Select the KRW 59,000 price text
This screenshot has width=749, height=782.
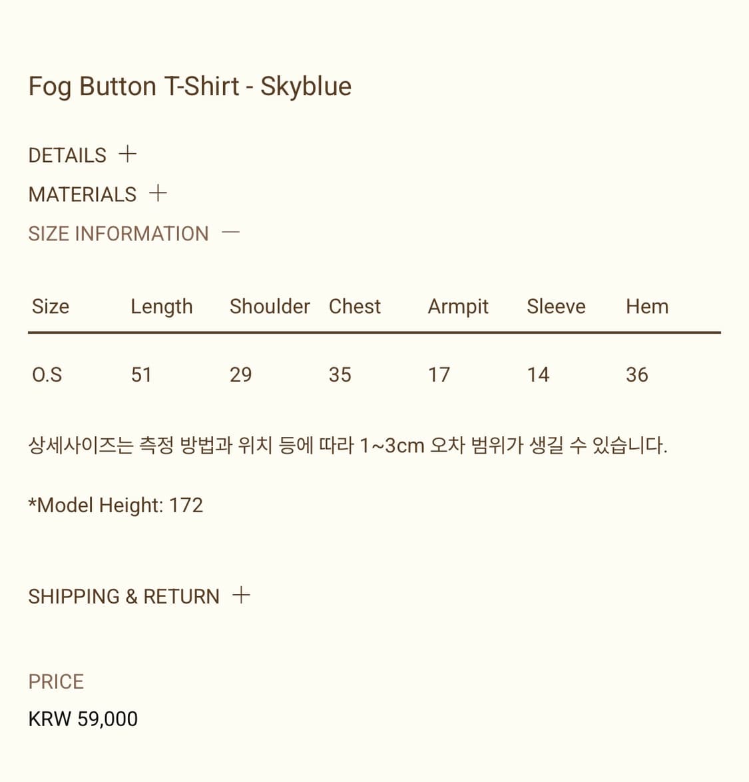[83, 719]
